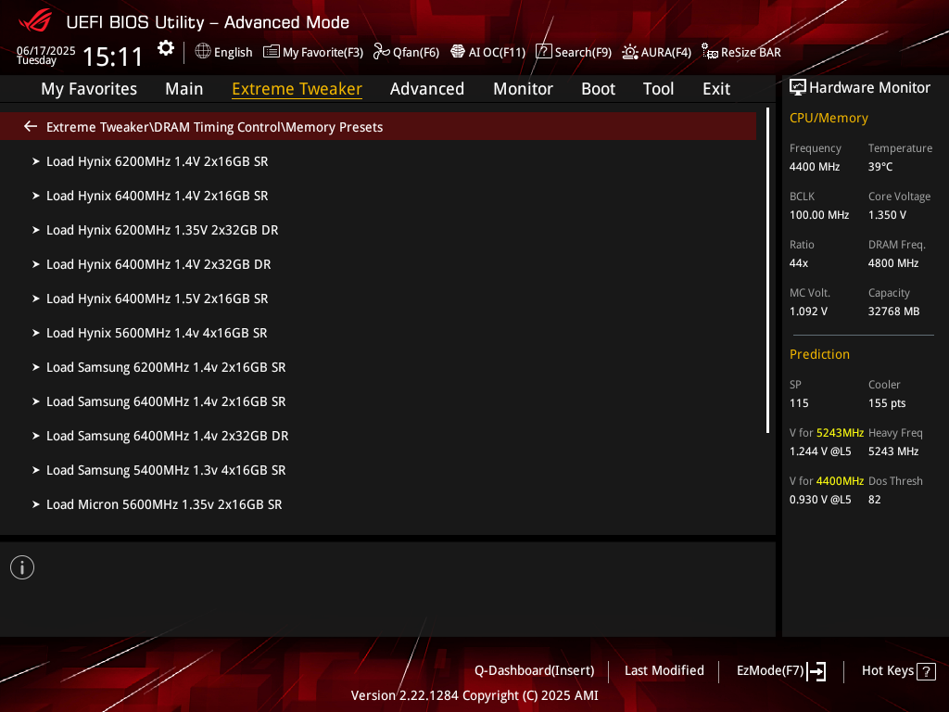Switch to the Exit tab

(x=716, y=89)
